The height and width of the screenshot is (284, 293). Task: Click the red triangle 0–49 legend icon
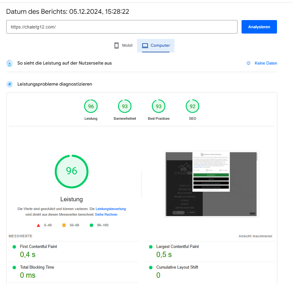39,225
